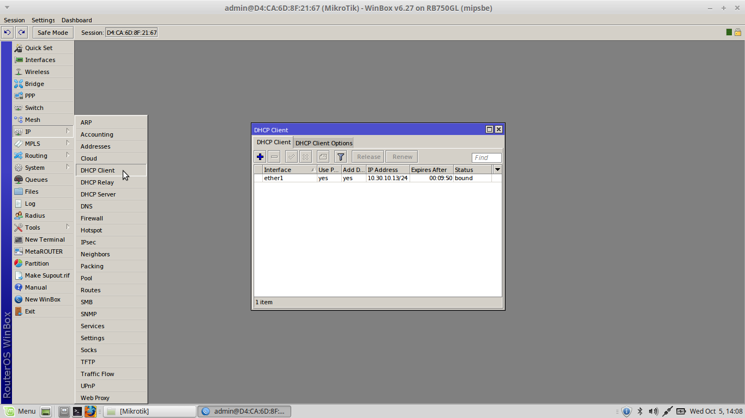Click the Renew button

[402, 157]
